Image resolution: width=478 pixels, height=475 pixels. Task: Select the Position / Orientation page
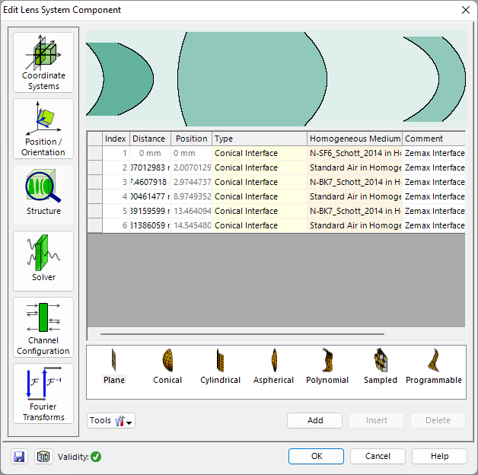[43, 129]
